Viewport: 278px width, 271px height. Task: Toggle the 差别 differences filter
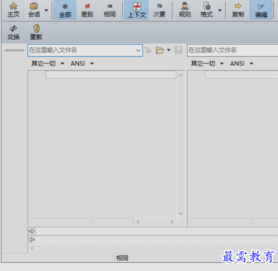pyautogui.click(x=87, y=10)
